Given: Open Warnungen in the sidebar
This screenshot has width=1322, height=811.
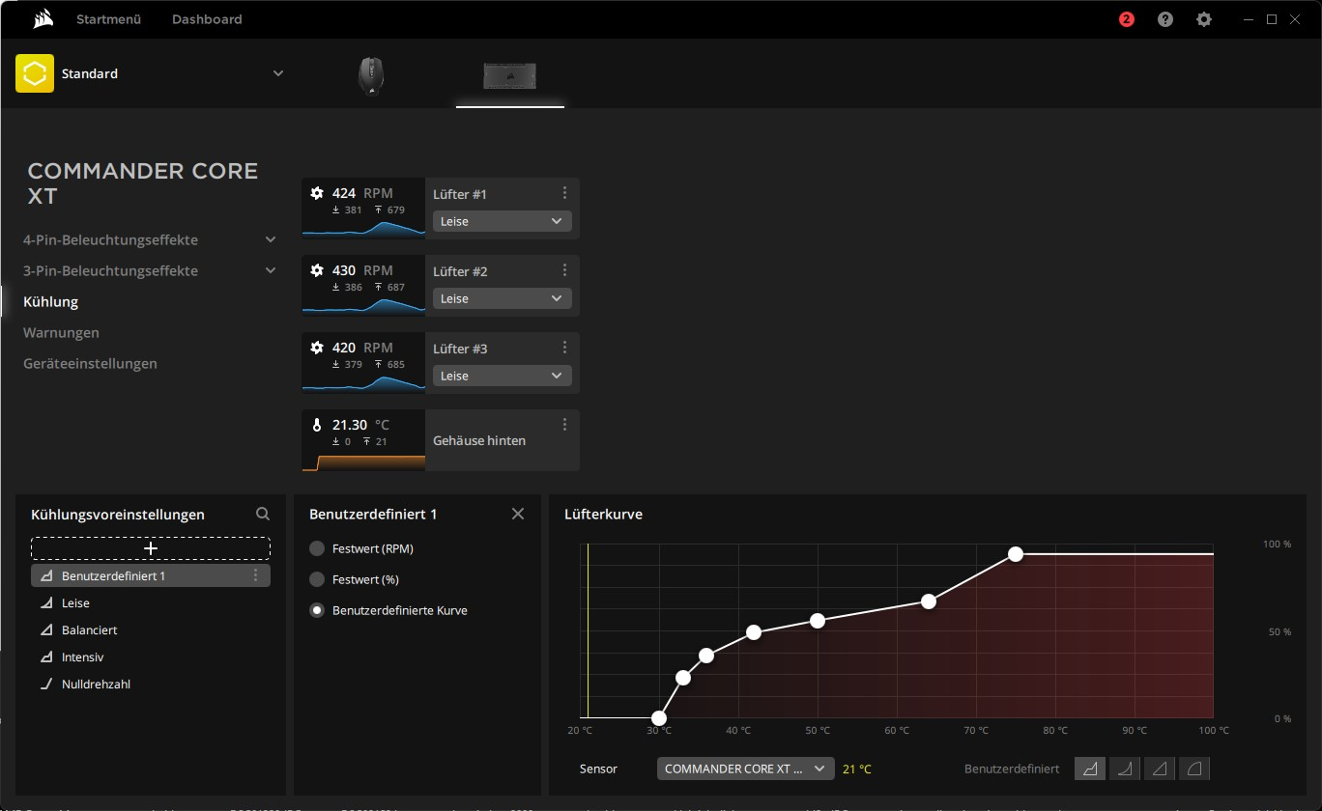Looking at the screenshot, I should click(61, 332).
